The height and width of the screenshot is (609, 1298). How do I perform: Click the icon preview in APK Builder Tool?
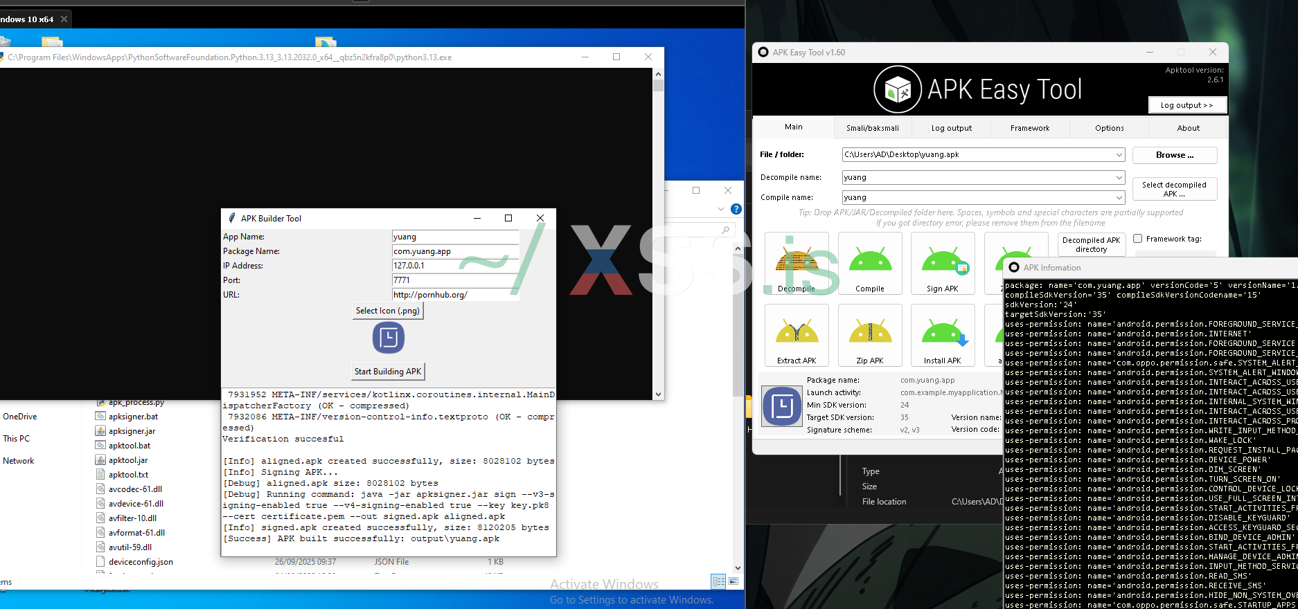pos(389,338)
